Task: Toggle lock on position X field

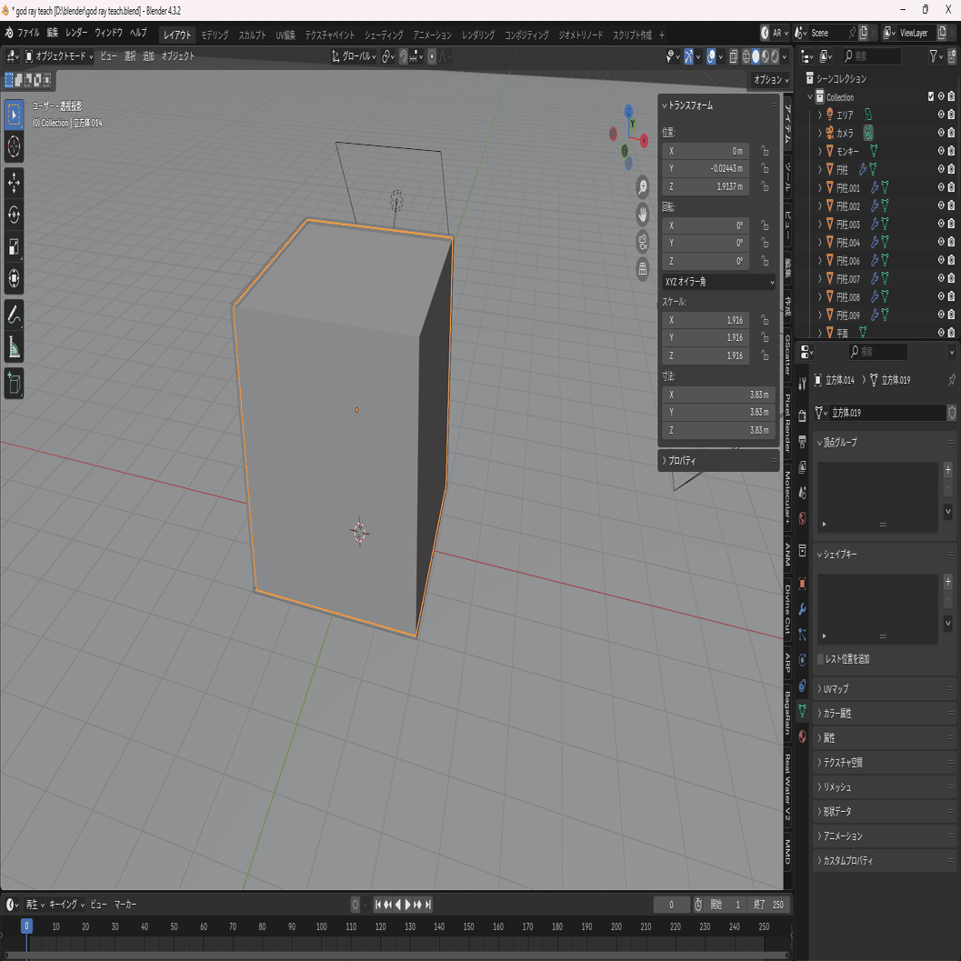Action: click(765, 151)
